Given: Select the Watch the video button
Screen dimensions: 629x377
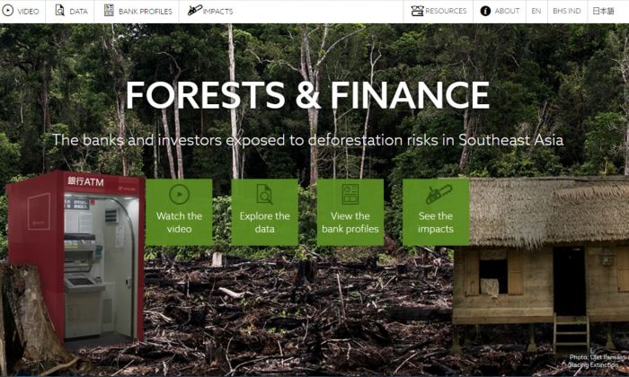Looking at the screenshot, I should (179, 212).
